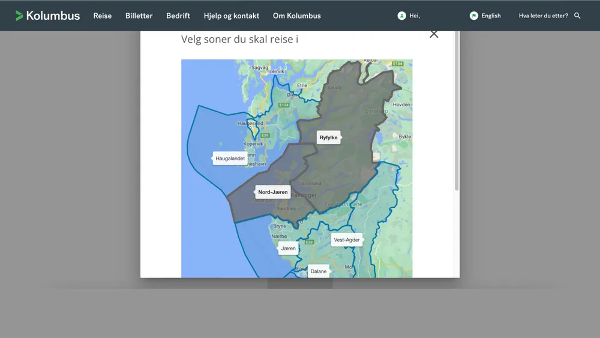This screenshot has width=600, height=338.
Task: Deselect the Ryfylke zone label
Action: [328, 137]
